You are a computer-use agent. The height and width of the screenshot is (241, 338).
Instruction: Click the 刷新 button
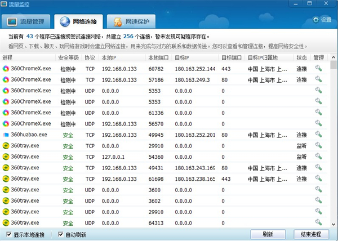(268, 234)
